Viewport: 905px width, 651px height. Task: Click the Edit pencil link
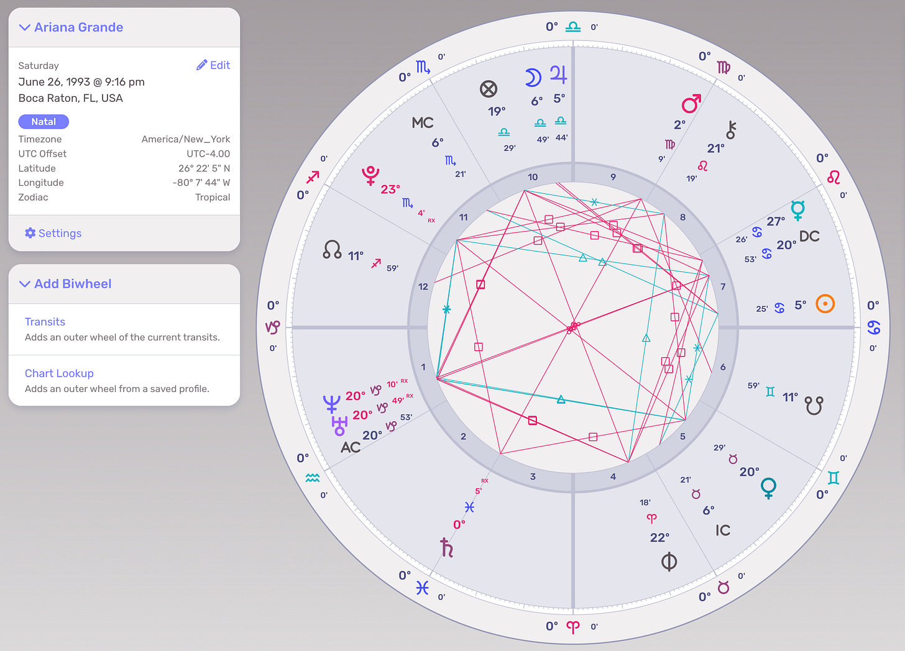pos(213,65)
